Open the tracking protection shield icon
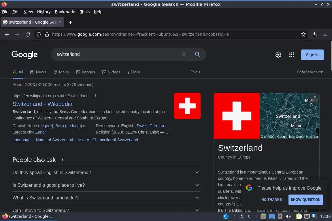The width and height of the screenshot is (332, 221). [39, 34]
